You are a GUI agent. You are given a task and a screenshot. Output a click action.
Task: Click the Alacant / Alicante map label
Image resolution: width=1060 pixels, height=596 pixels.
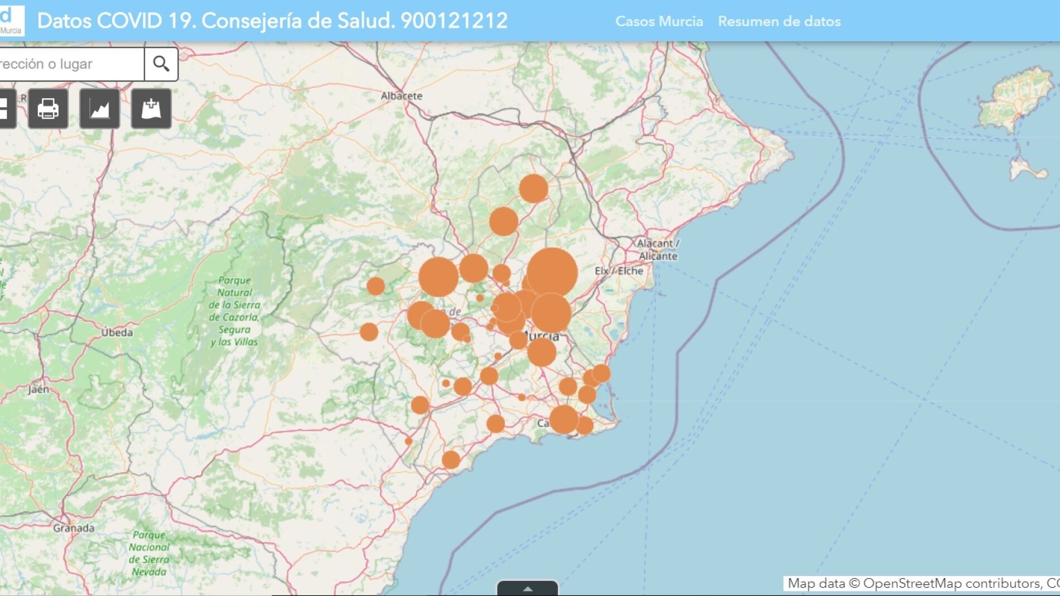click(658, 250)
